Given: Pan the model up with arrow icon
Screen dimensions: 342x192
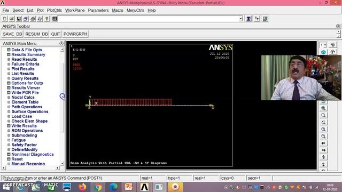Looking at the screenshot, I should 323,157.
